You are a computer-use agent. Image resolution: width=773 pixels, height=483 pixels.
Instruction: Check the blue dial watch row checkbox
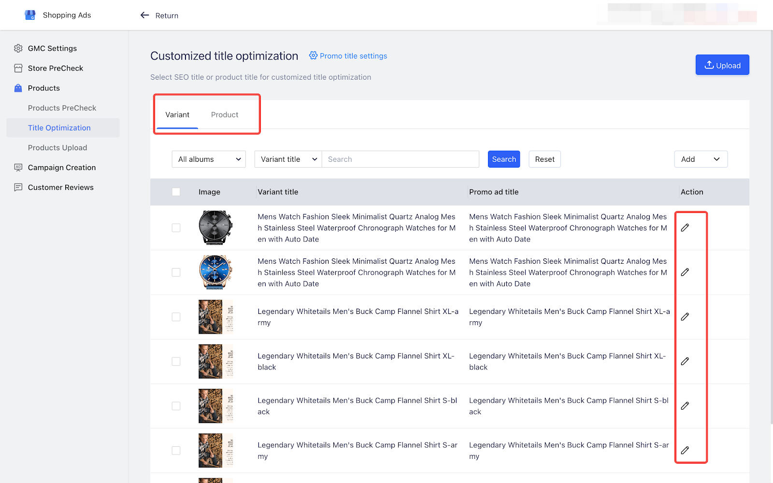point(176,272)
